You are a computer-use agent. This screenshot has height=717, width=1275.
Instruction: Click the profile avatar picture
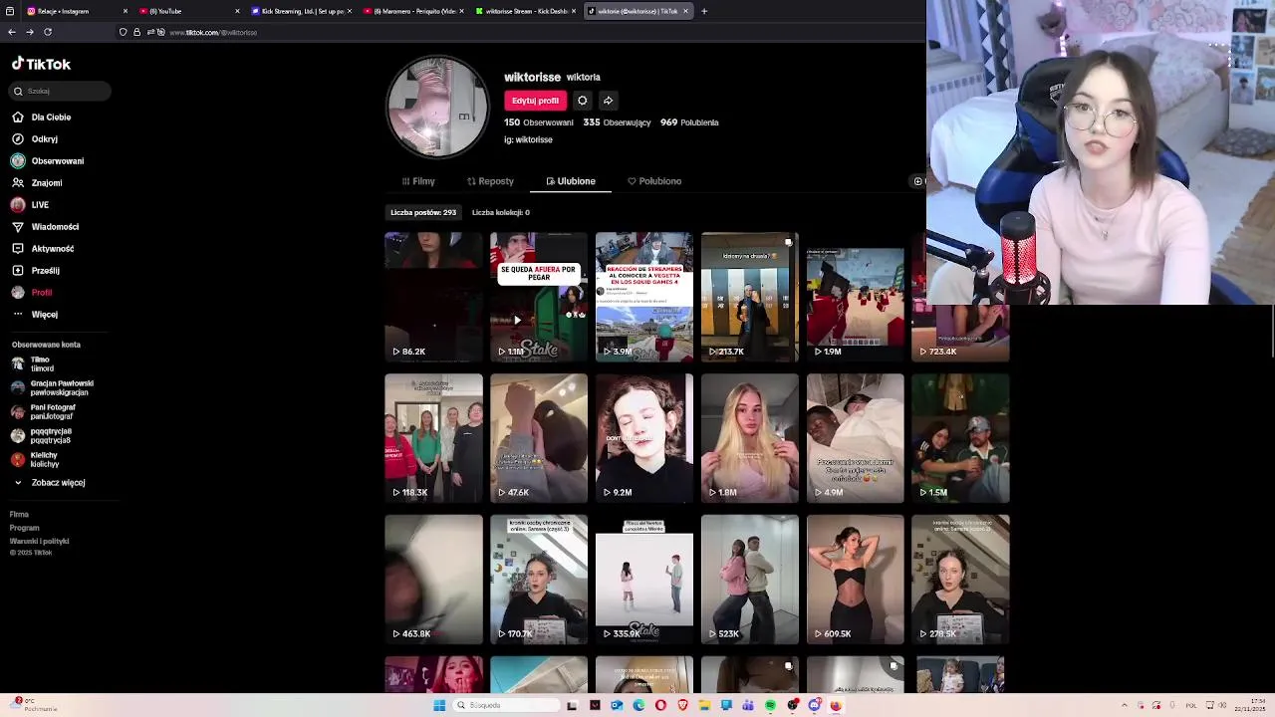(437, 108)
